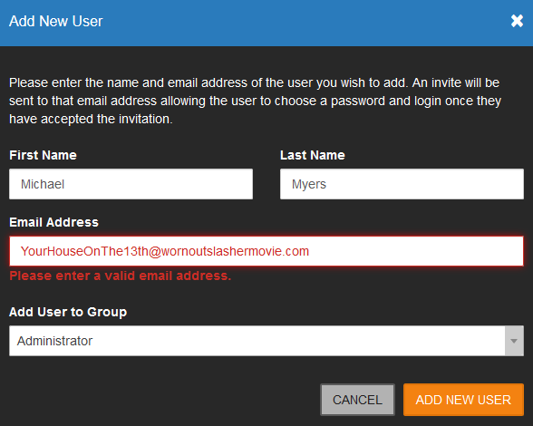Focus the First Name field containing Michael
The image size is (533, 426).
click(131, 184)
